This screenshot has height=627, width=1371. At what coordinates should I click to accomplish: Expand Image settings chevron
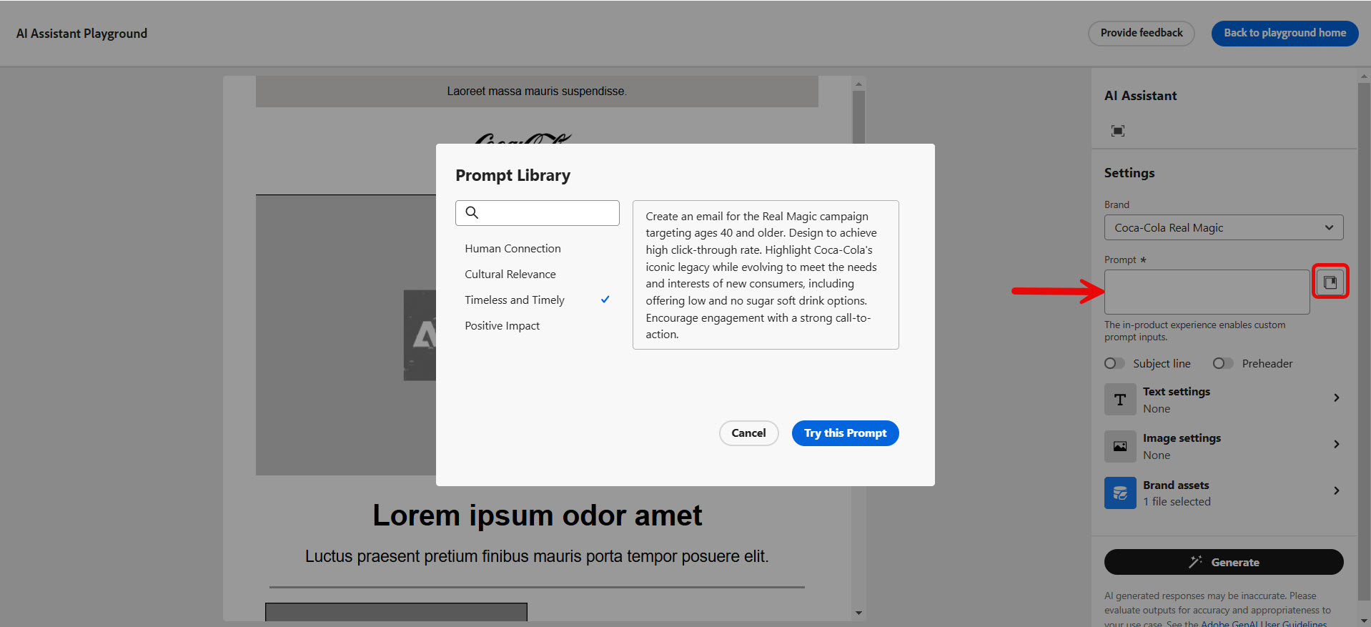[1336, 444]
